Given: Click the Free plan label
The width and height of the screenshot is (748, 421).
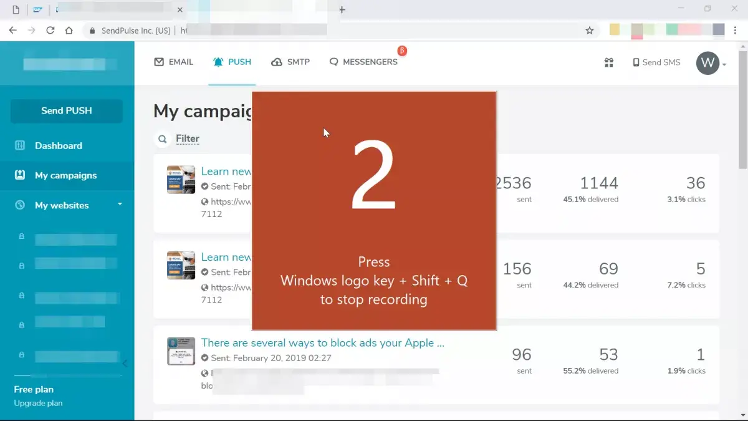Looking at the screenshot, I should point(34,389).
